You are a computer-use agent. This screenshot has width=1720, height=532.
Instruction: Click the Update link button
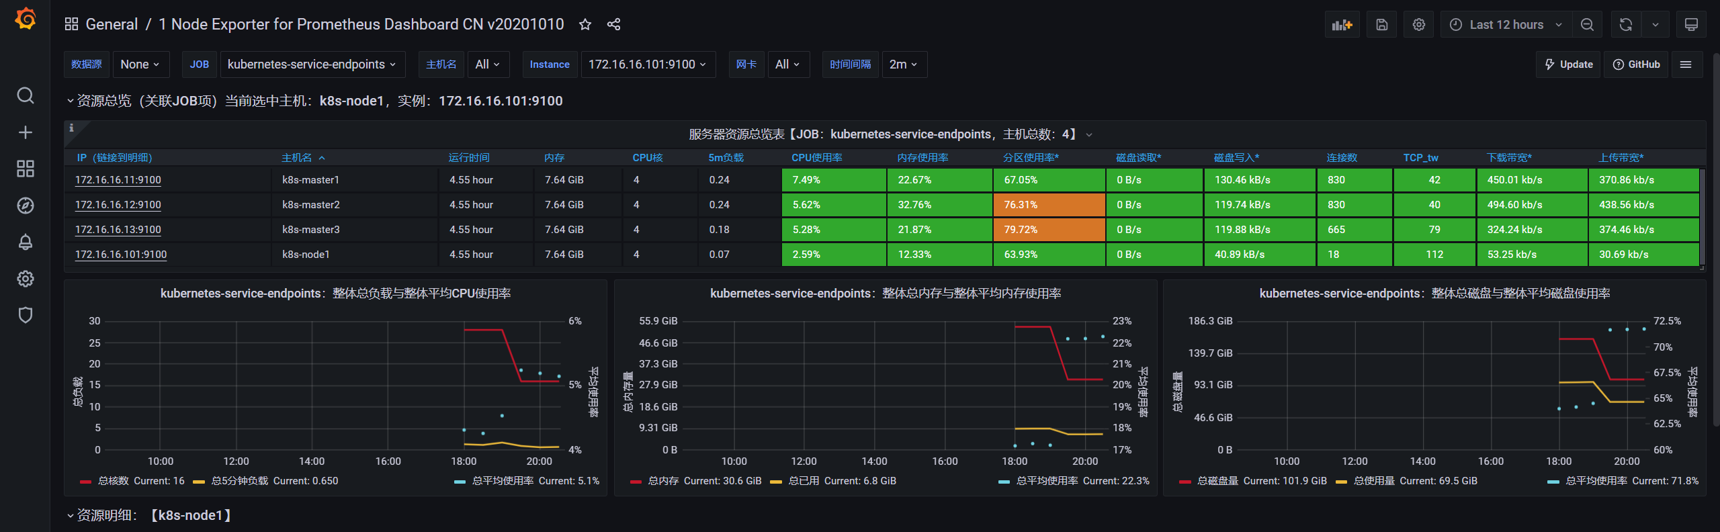coord(1569,64)
